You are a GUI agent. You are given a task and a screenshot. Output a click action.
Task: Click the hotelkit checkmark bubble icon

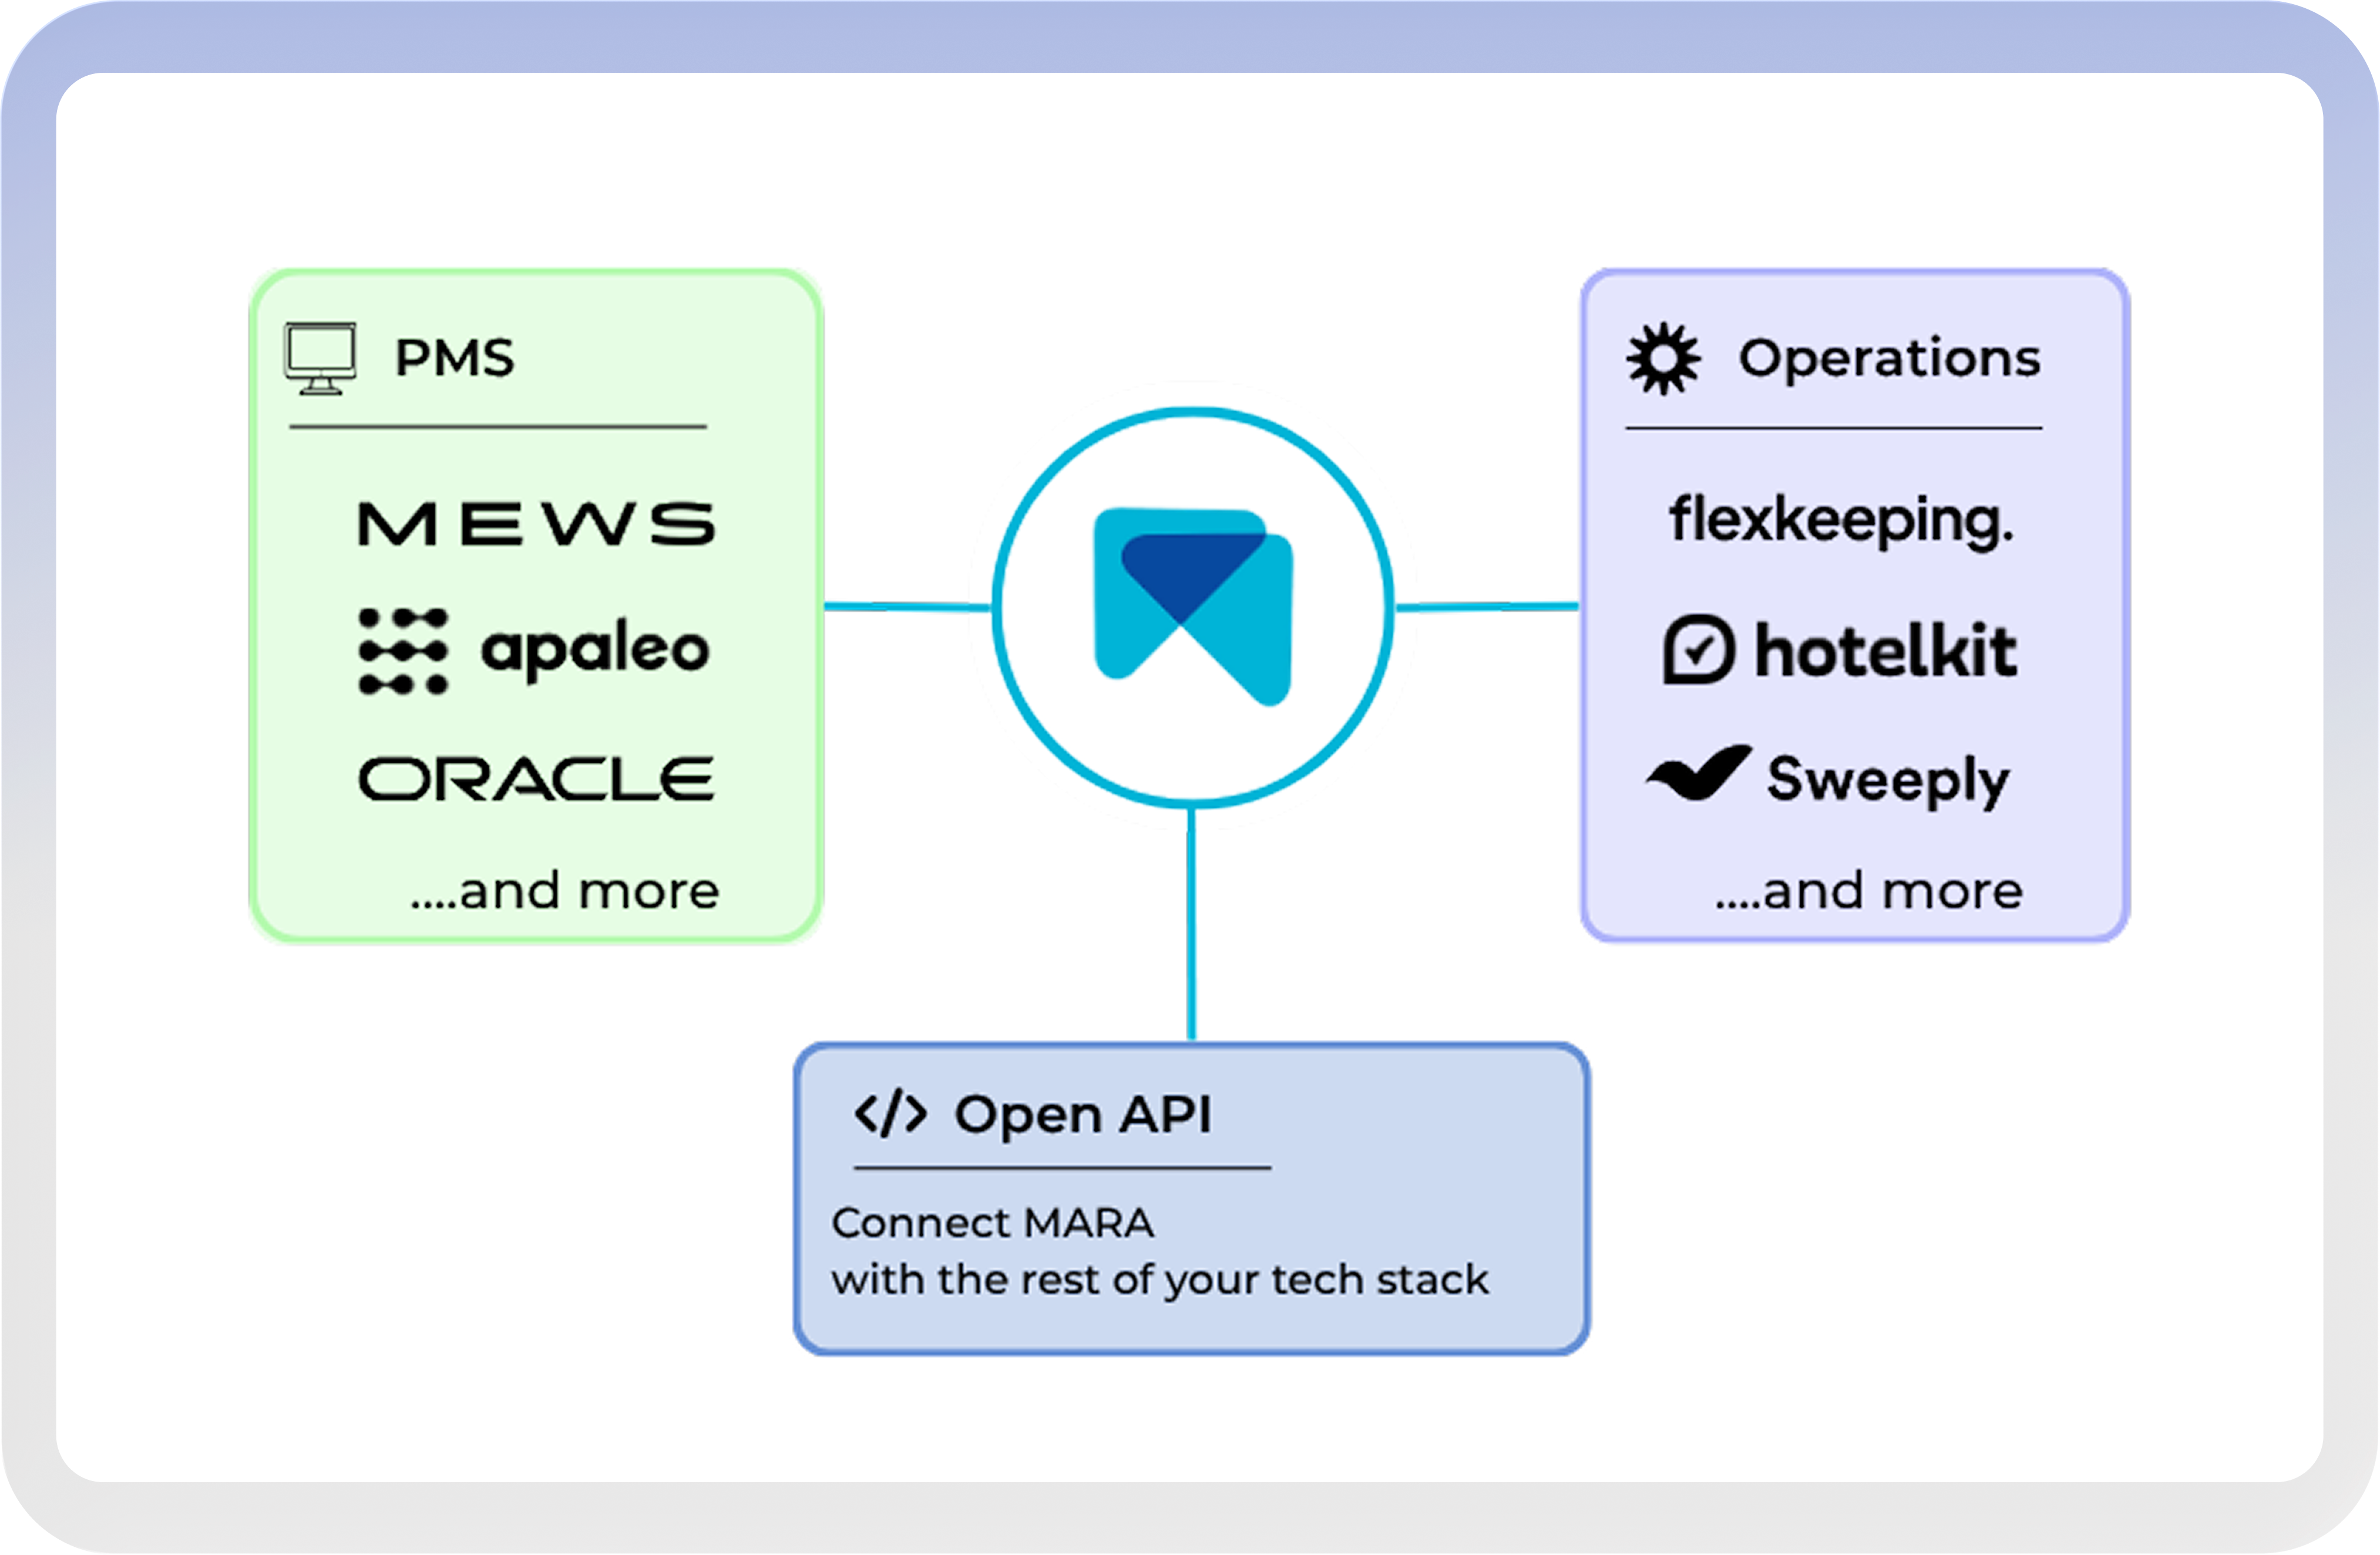point(1699,650)
